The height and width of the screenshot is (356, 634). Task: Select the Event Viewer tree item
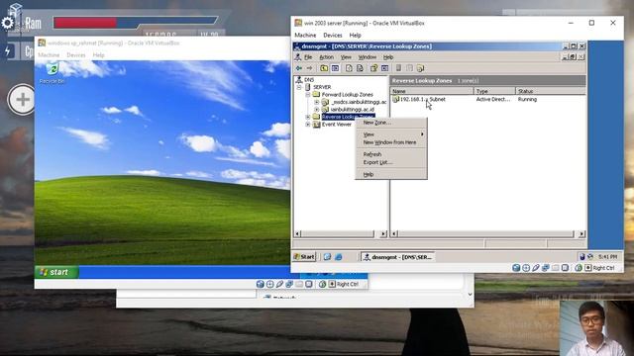pyautogui.click(x=337, y=125)
